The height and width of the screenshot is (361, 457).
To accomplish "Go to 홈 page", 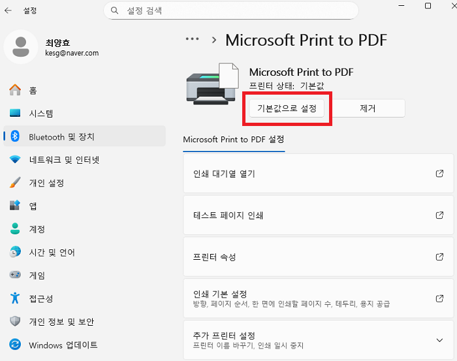I will pos(84,90).
